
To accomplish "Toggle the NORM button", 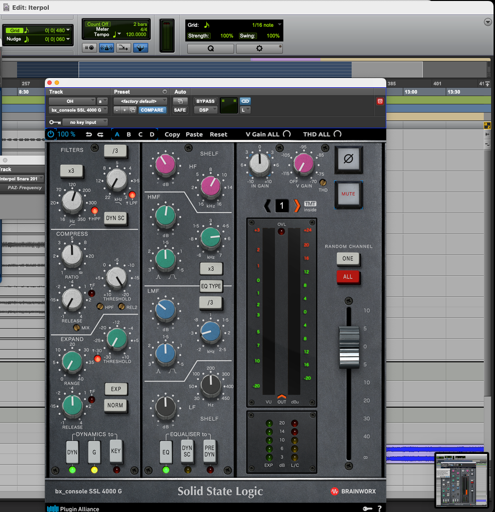I will [115, 405].
